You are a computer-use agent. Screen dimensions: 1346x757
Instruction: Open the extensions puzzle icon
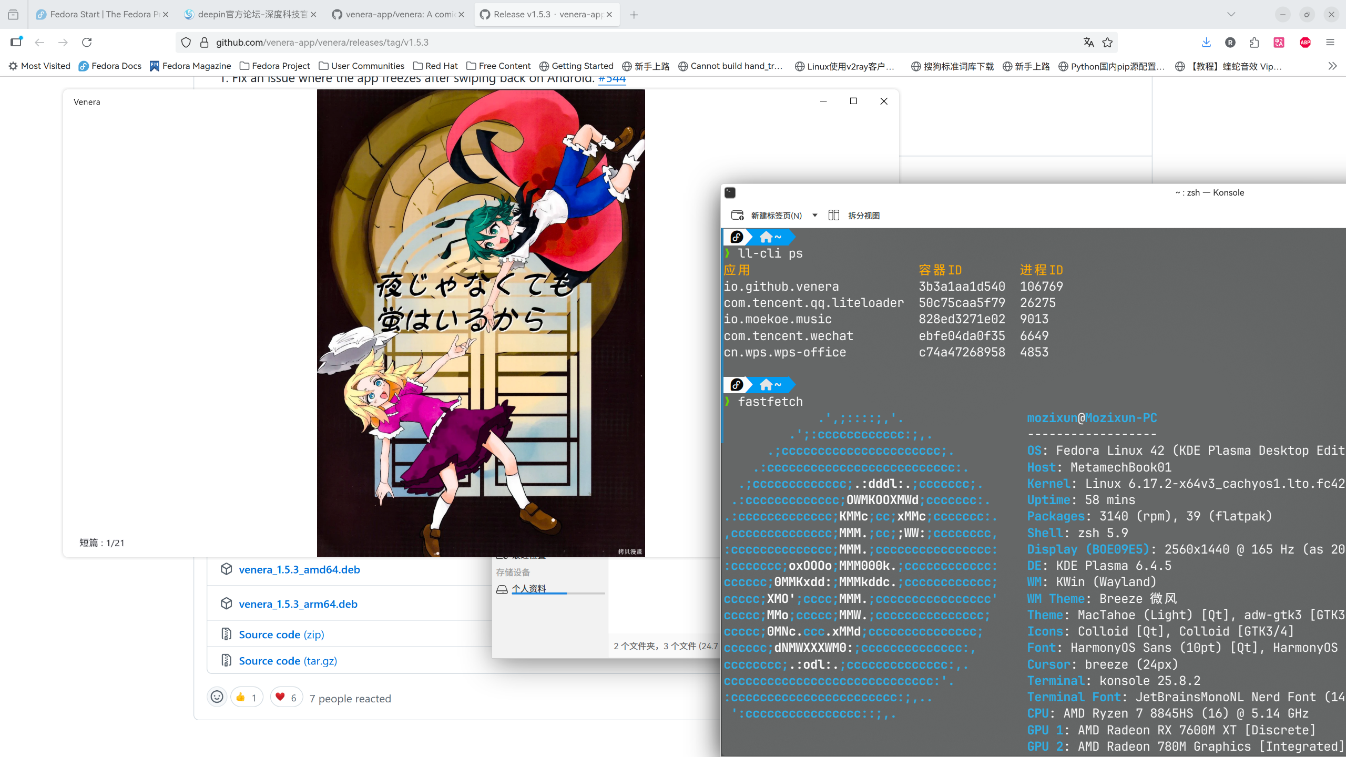(1254, 43)
